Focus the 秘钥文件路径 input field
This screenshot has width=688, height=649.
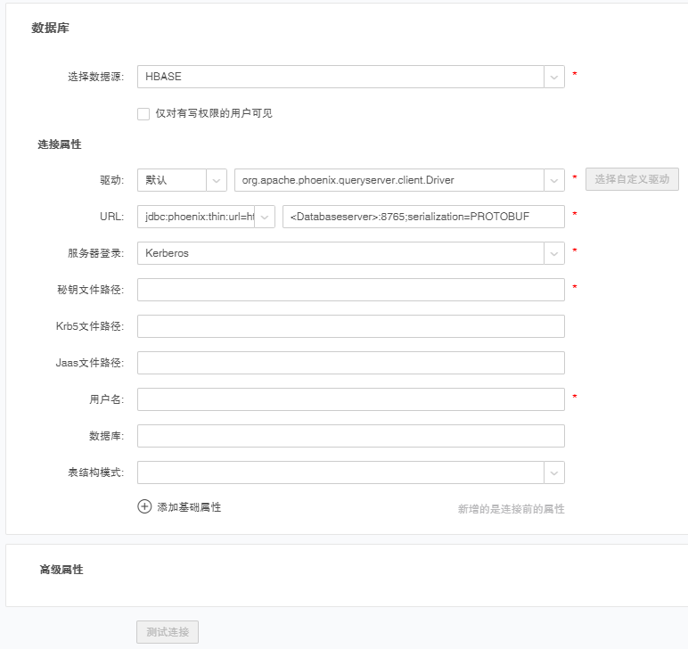coord(350,290)
